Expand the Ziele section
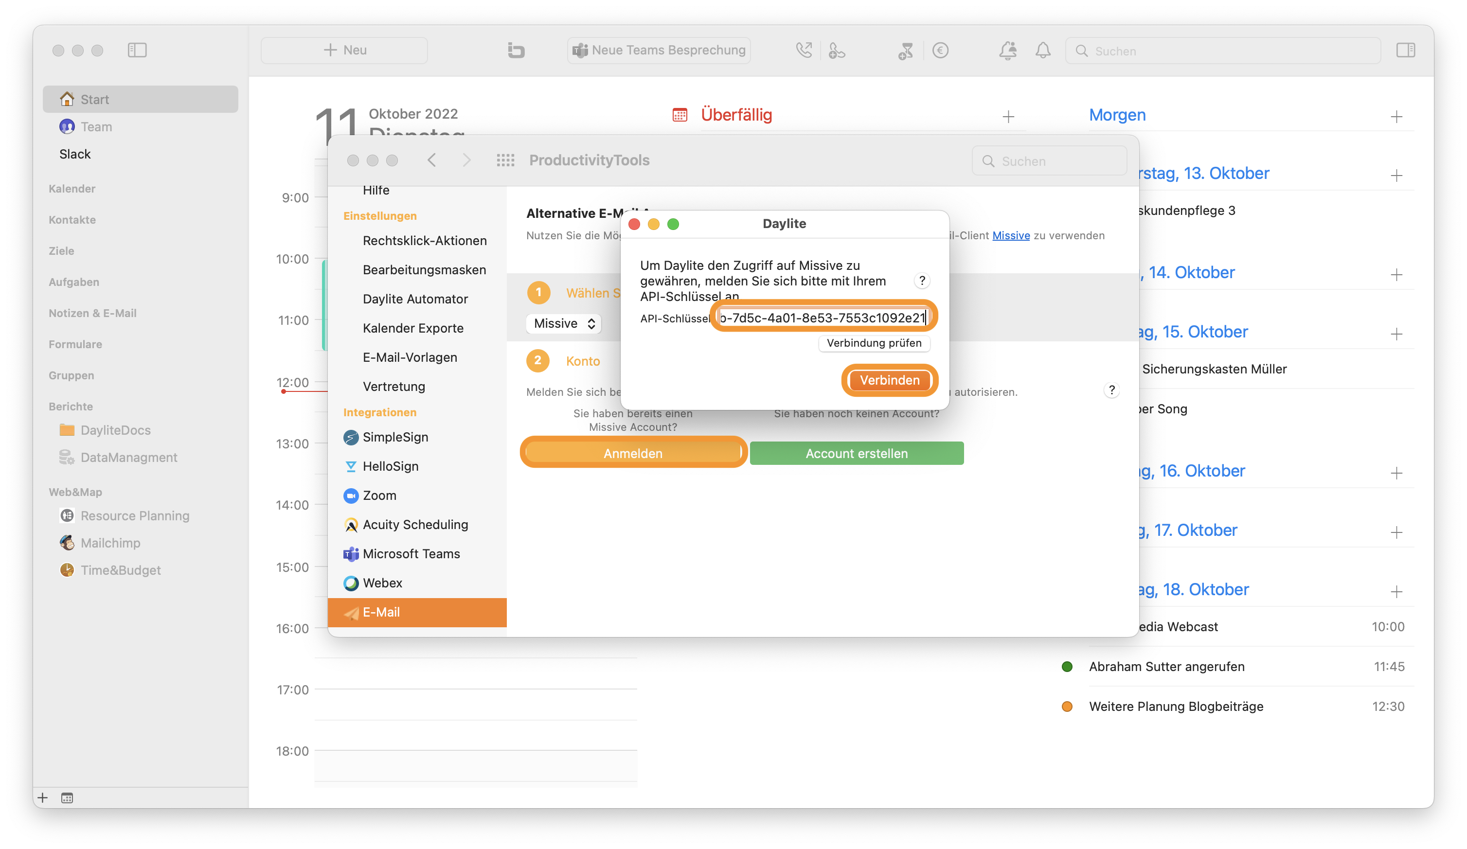This screenshot has height=849, width=1467. 61,251
